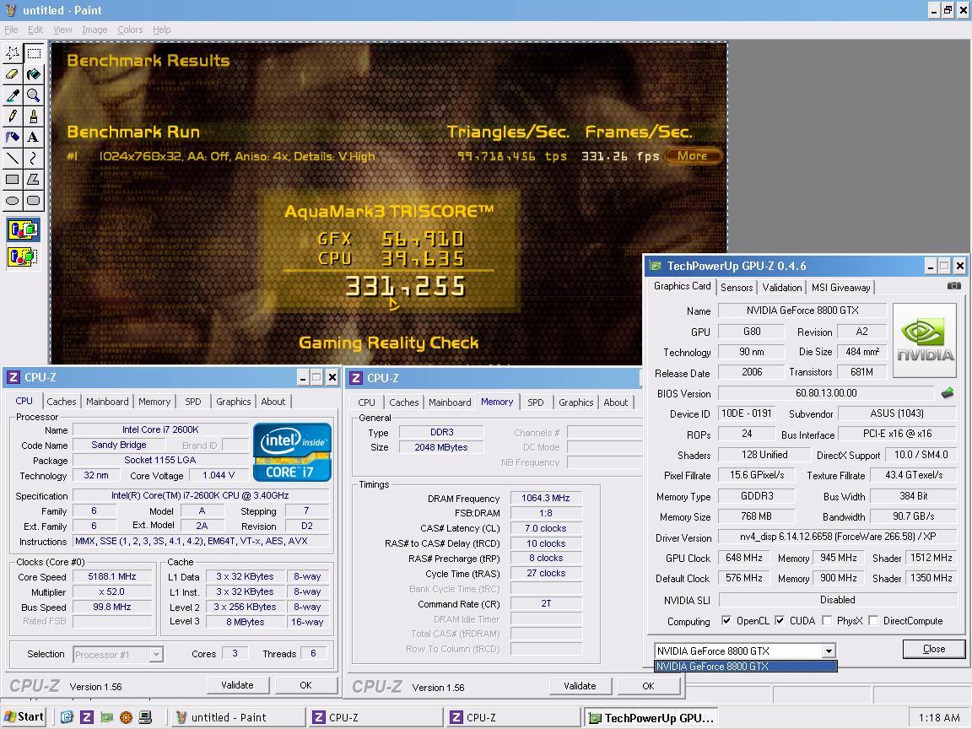Click the Core Speed value 5188.1 MHz

(x=111, y=576)
